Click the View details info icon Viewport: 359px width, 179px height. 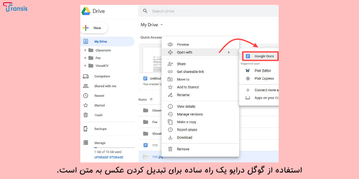coord(170,107)
